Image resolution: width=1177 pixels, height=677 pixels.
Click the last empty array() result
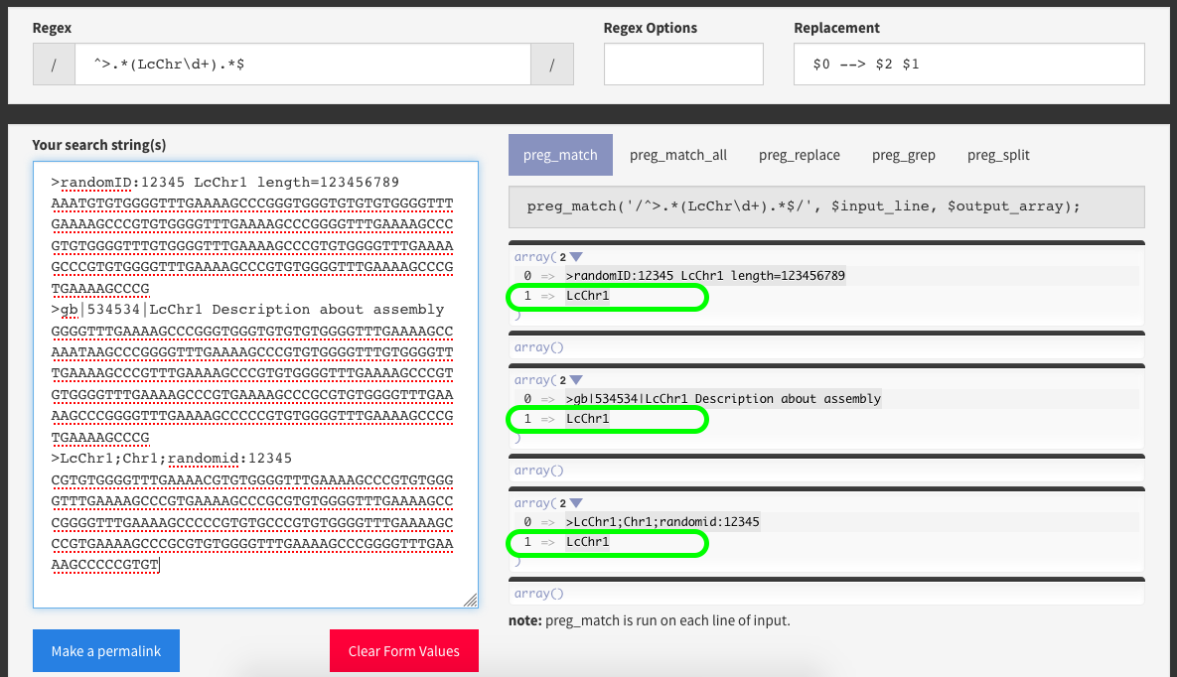point(539,593)
